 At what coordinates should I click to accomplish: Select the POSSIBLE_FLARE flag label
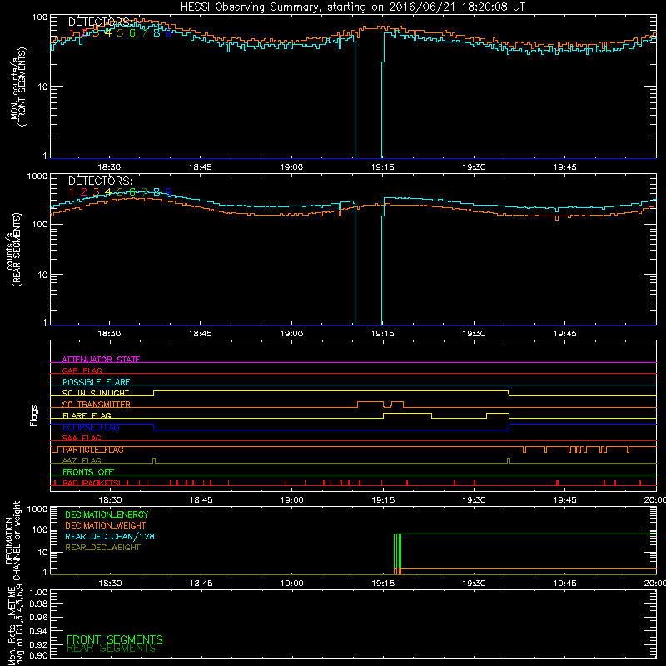(96, 382)
